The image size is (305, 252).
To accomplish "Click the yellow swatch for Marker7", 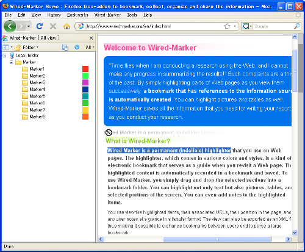I will (85, 110).
